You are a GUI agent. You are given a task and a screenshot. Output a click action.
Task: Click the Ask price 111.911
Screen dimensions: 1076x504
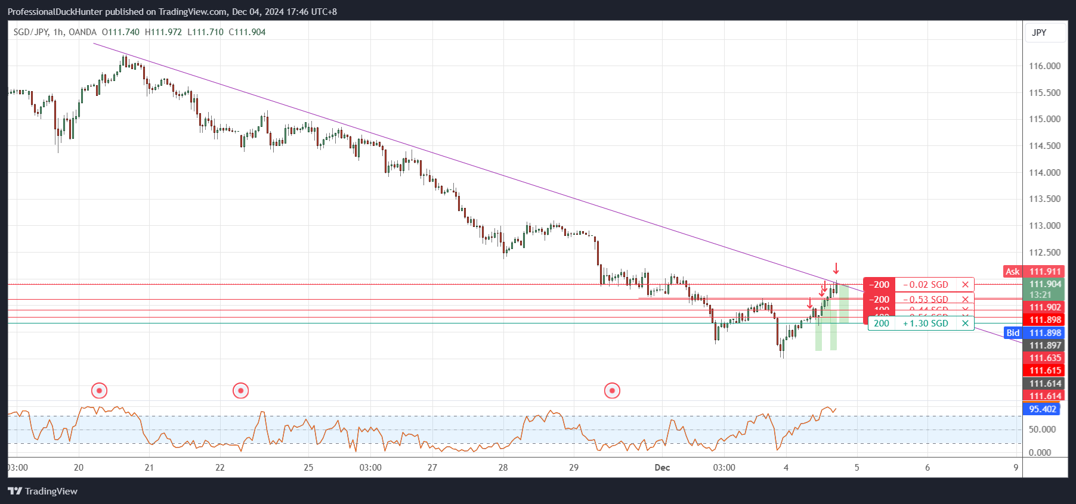click(1045, 272)
